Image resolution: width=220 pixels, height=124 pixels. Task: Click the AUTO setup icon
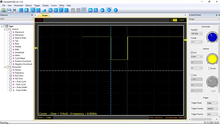pyautogui.click(x=96, y=10)
